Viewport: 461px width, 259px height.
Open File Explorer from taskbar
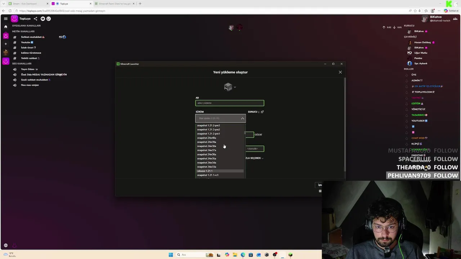(235, 255)
